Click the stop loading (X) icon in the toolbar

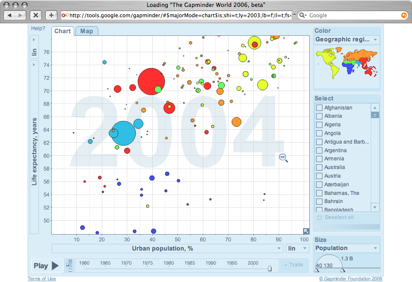(36, 15)
